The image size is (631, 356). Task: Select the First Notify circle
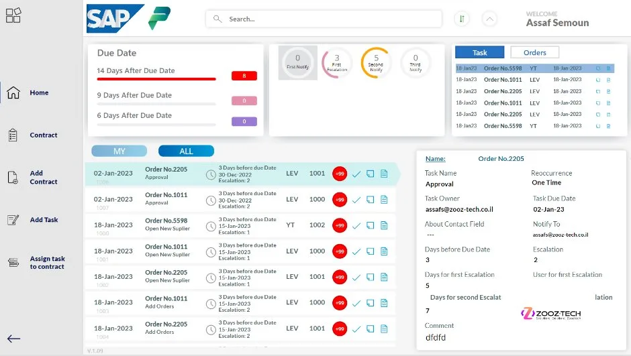point(298,62)
